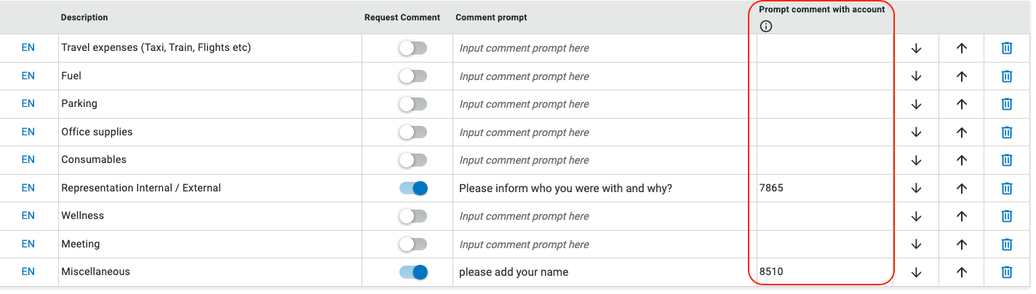1036x294 pixels.
Task: Delete the Fuel expense row
Action: pos(1007,76)
